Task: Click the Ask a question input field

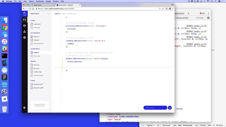Action: tap(155, 108)
